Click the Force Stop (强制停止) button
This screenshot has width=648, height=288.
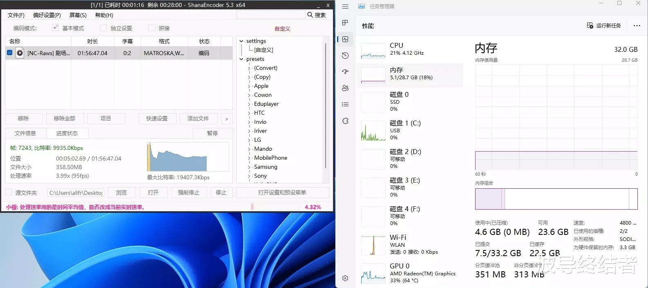(x=189, y=192)
